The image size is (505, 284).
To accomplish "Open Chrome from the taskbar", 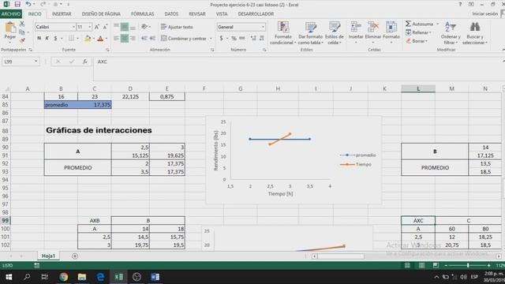I will click(63, 277).
